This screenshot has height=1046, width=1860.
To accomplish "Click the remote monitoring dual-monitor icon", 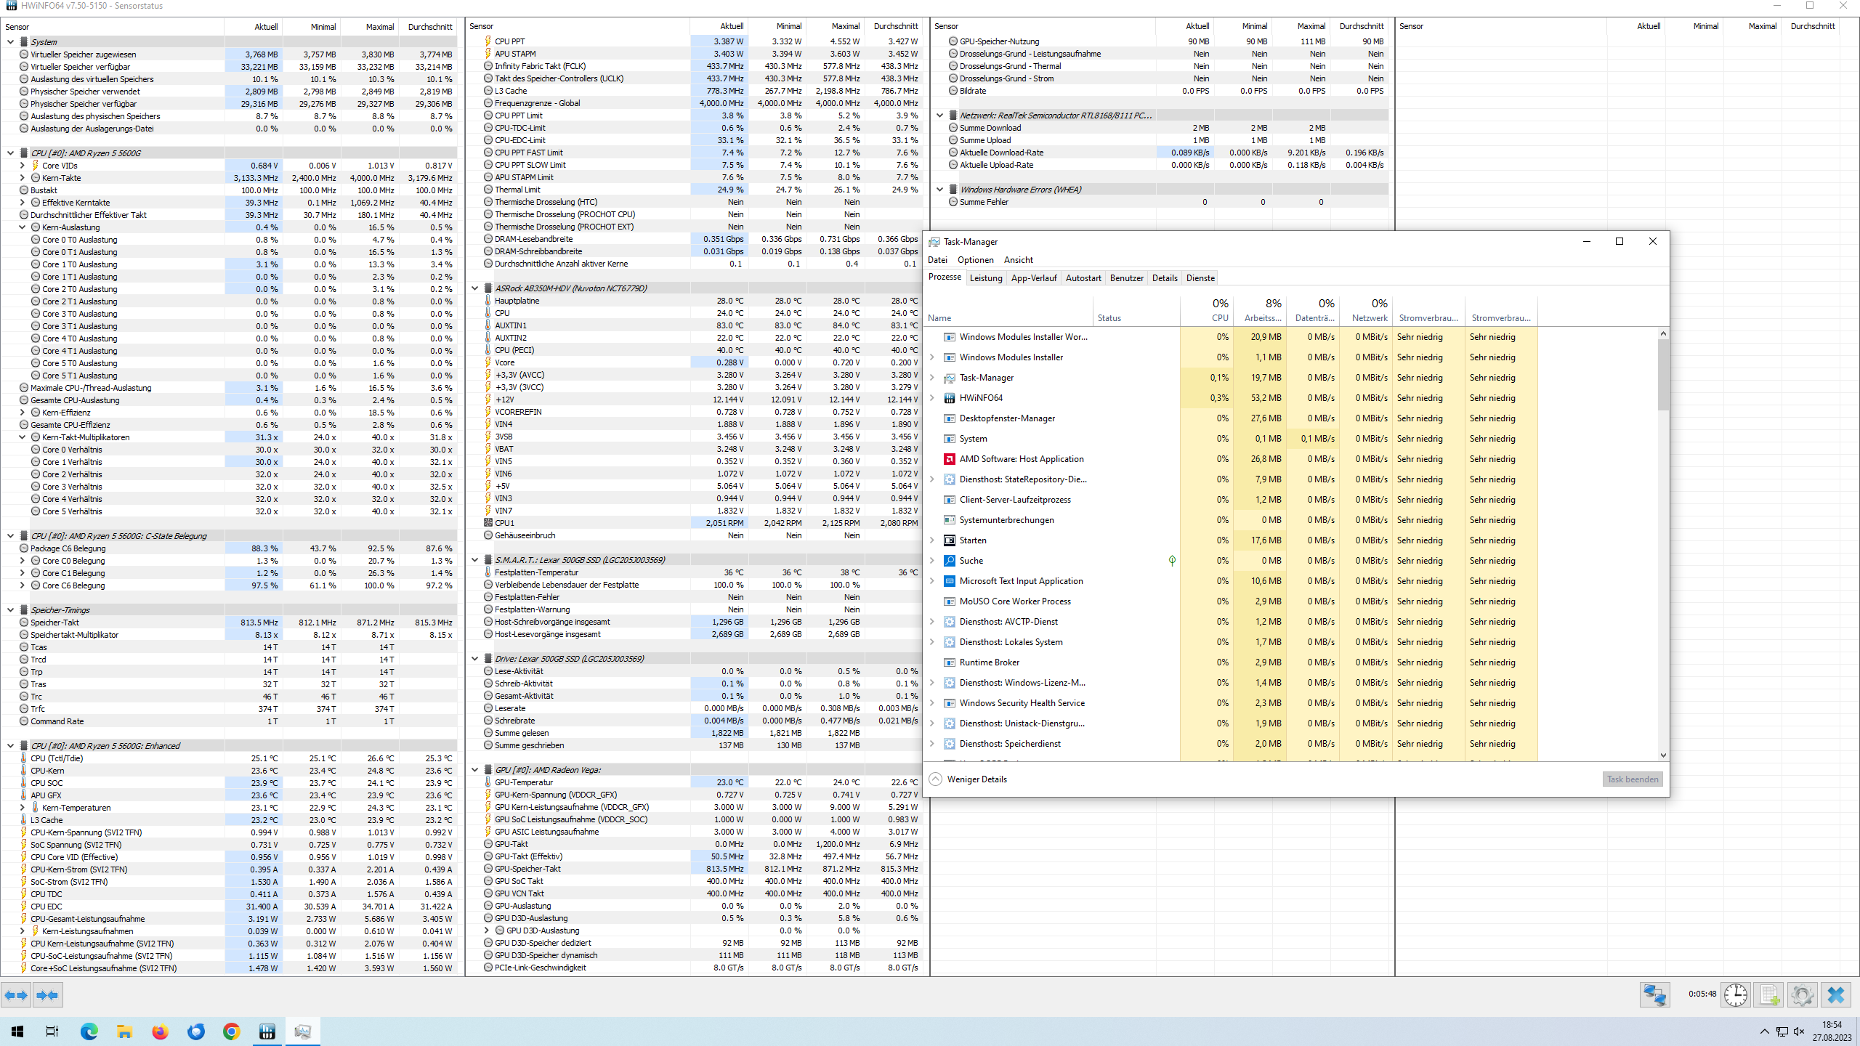I will (1655, 994).
